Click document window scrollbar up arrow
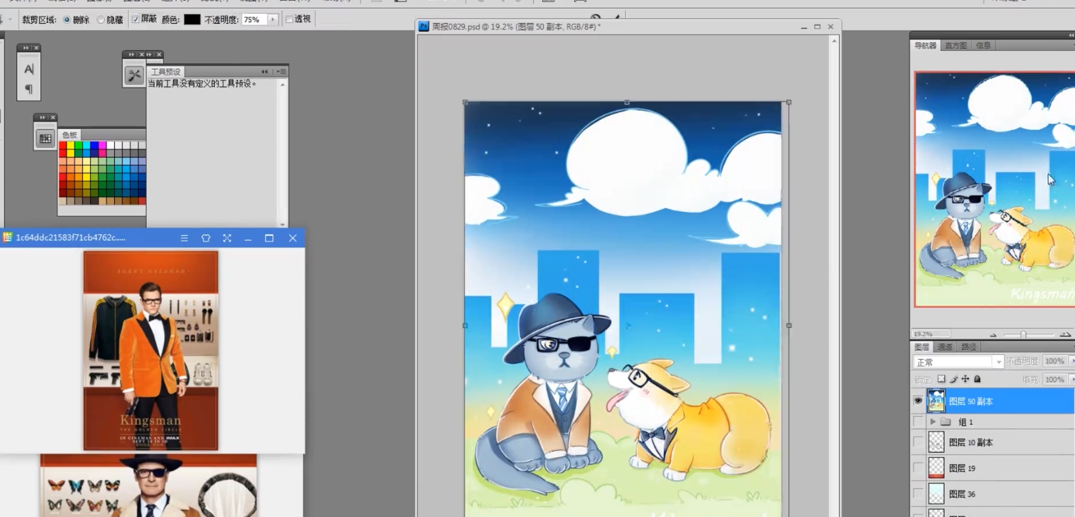Screen dimensions: 1075x517 point(834,41)
